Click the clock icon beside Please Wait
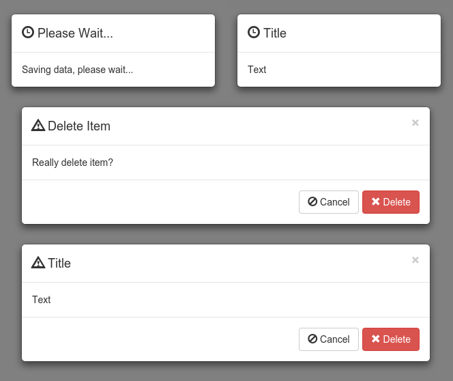Viewport: 453px width, 381px height. [28, 32]
